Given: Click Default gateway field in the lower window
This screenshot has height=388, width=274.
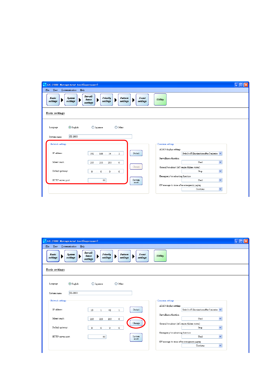Looking at the screenshot, I should (106, 328).
